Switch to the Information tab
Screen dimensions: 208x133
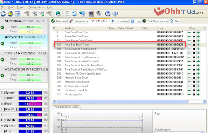point(119,21)
